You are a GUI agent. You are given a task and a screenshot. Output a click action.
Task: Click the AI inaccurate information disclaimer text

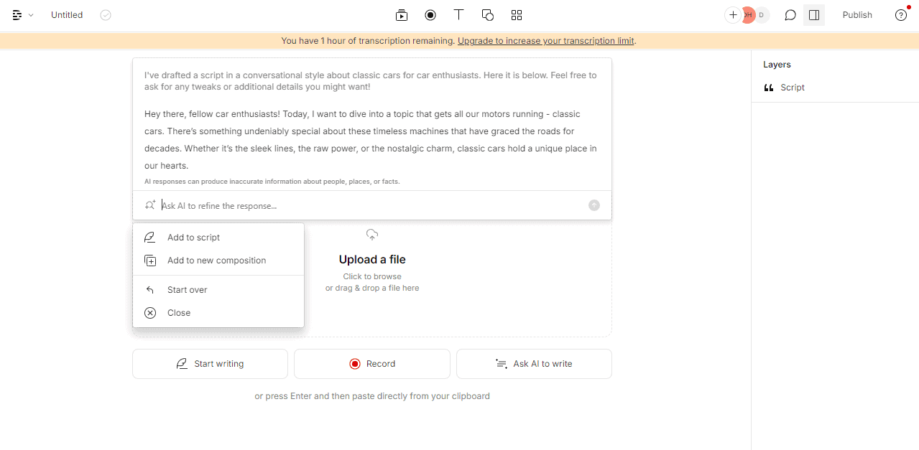pos(272,182)
